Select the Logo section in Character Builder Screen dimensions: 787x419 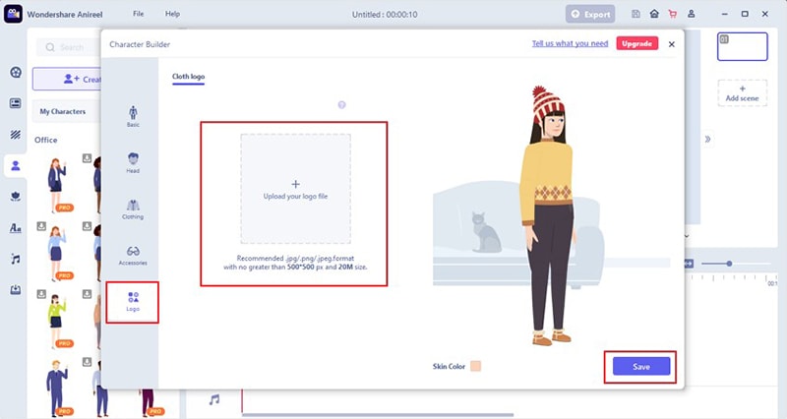(133, 302)
